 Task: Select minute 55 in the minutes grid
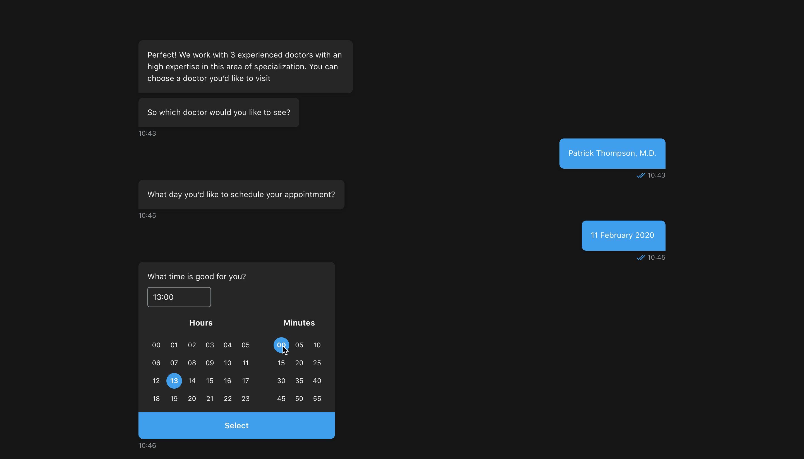coord(316,398)
